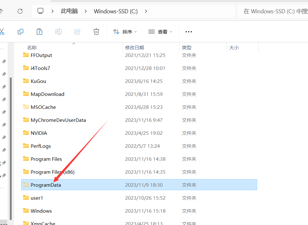Open the Program Files folder
Viewport: 308px width, 225px height.
(x=46, y=159)
